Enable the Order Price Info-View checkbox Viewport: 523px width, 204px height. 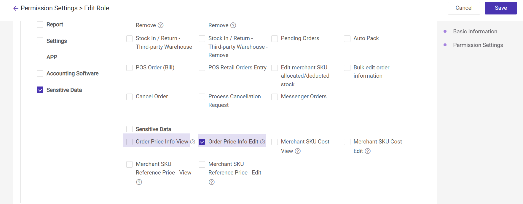click(x=130, y=142)
